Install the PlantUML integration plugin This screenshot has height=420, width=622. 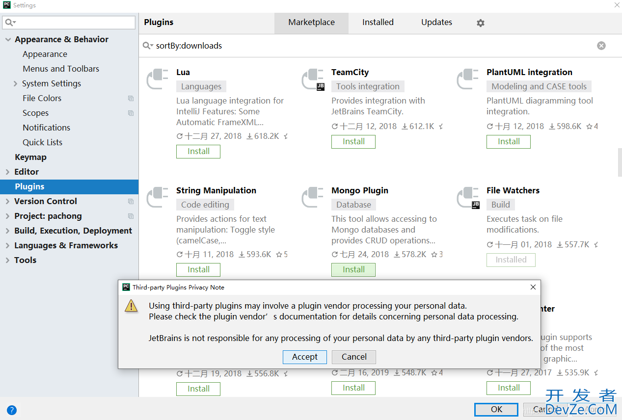(x=509, y=142)
